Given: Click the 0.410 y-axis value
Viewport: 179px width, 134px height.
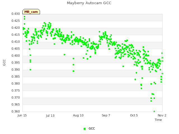Looking at the screenshot, I should coord(16,42).
